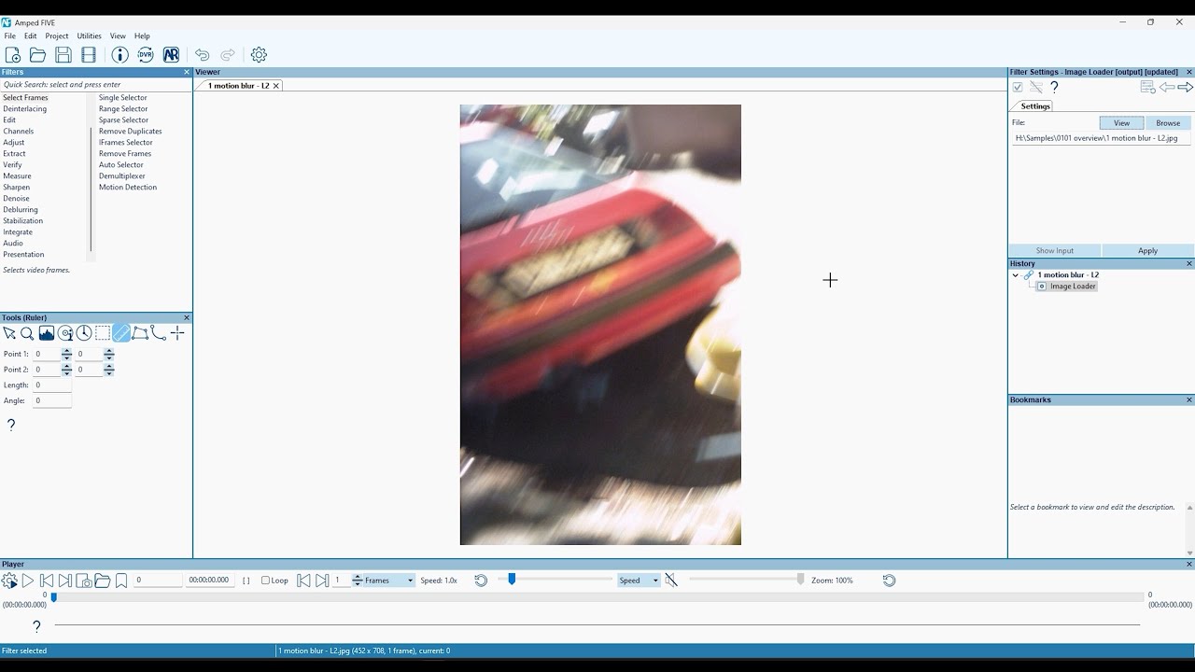Open the Help menu
Image resolution: width=1195 pixels, height=672 pixels.
pyautogui.click(x=142, y=35)
